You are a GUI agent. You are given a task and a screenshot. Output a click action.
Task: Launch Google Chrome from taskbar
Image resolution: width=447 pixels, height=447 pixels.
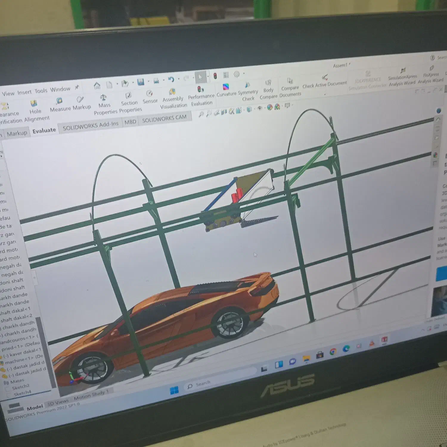click(x=333, y=352)
